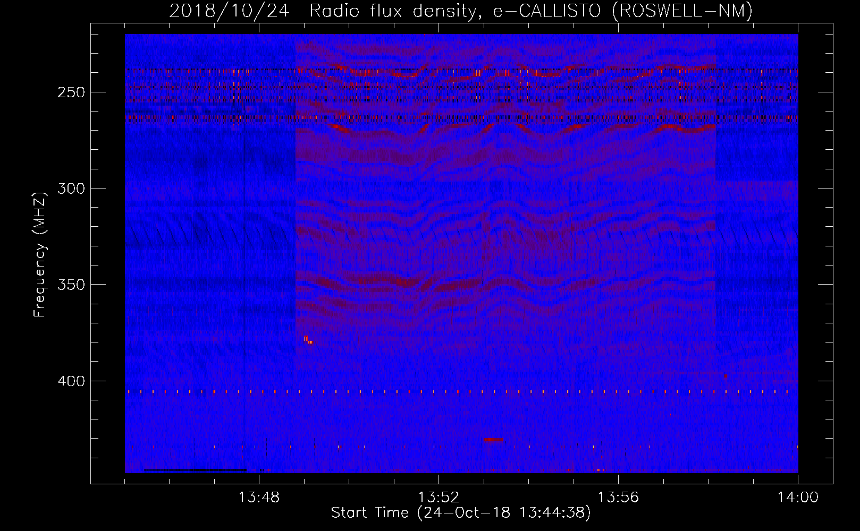Click the '350' frequency axis label
860x531 pixels.
click(x=72, y=285)
